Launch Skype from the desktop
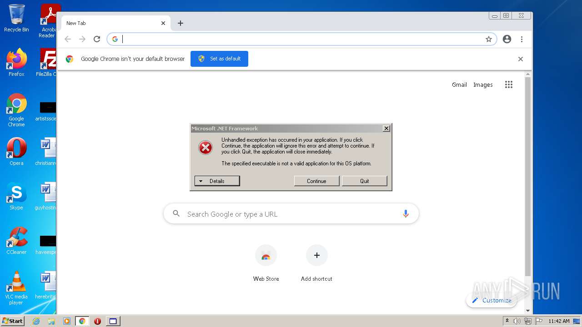The width and height of the screenshot is (582, 327). [x=16, y=196]
